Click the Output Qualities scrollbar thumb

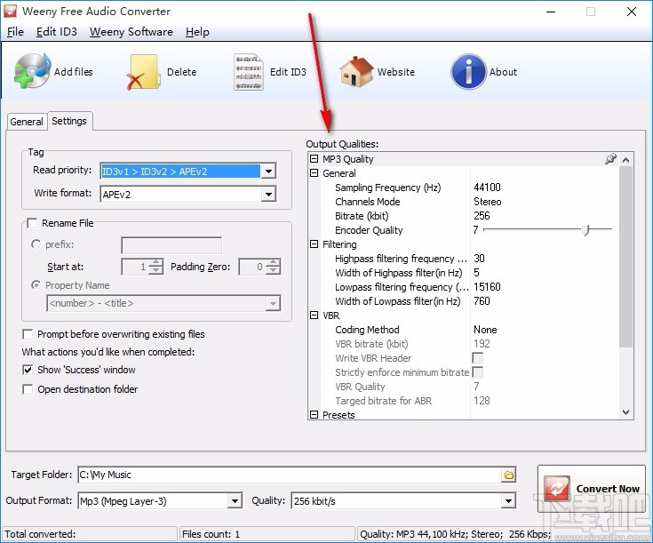tap(625, 256)
